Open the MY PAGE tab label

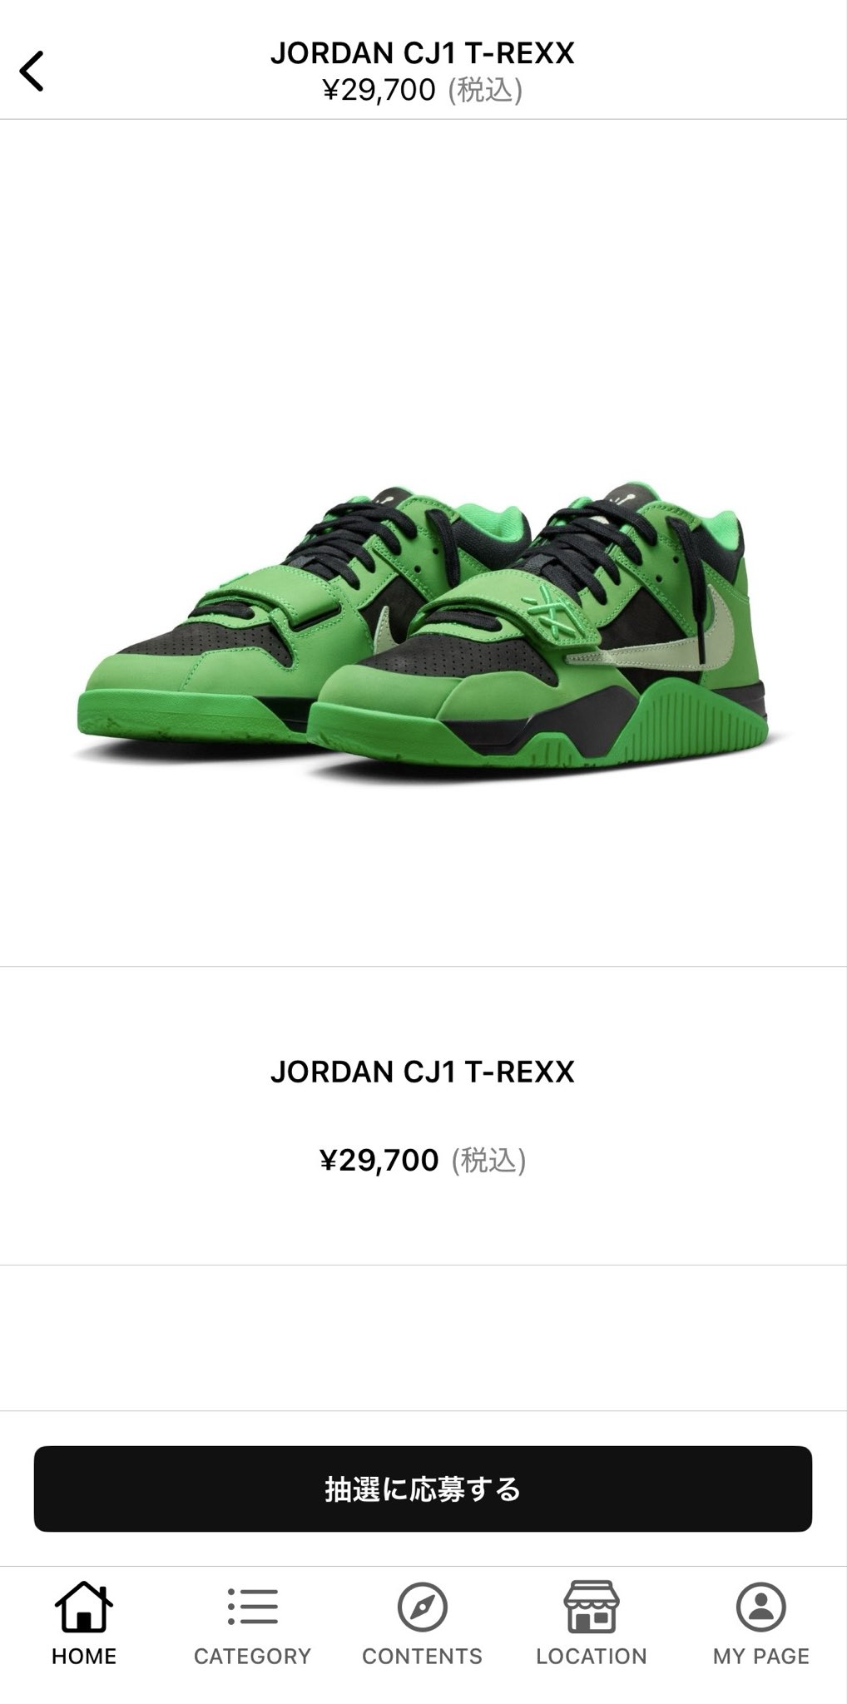pyautogui.click(x=761, y=1657)
